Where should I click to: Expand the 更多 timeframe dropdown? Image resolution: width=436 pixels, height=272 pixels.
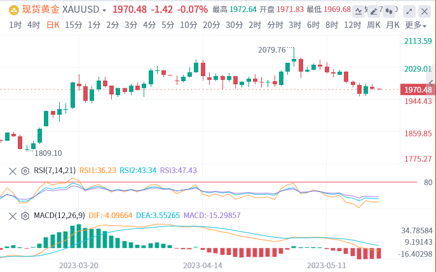[x=416, y=25]
